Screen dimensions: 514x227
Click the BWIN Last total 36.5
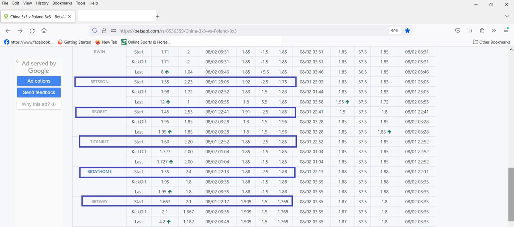362,72
